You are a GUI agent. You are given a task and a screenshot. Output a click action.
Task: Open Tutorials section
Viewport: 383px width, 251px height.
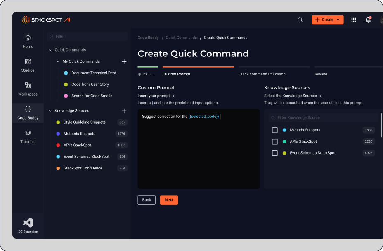[28, 137]
